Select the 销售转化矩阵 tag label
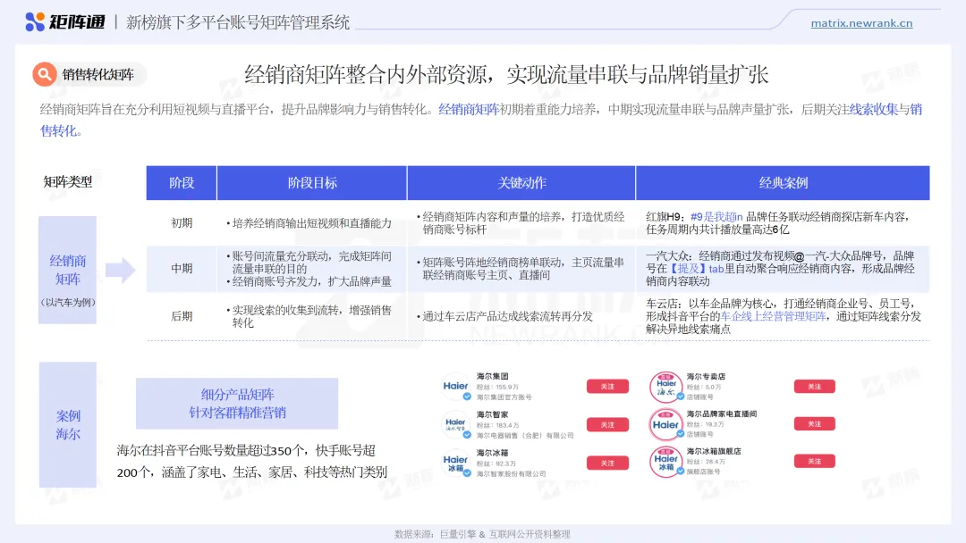The height and width of the screenshot is (543, 966). click(x=98, y=74)
